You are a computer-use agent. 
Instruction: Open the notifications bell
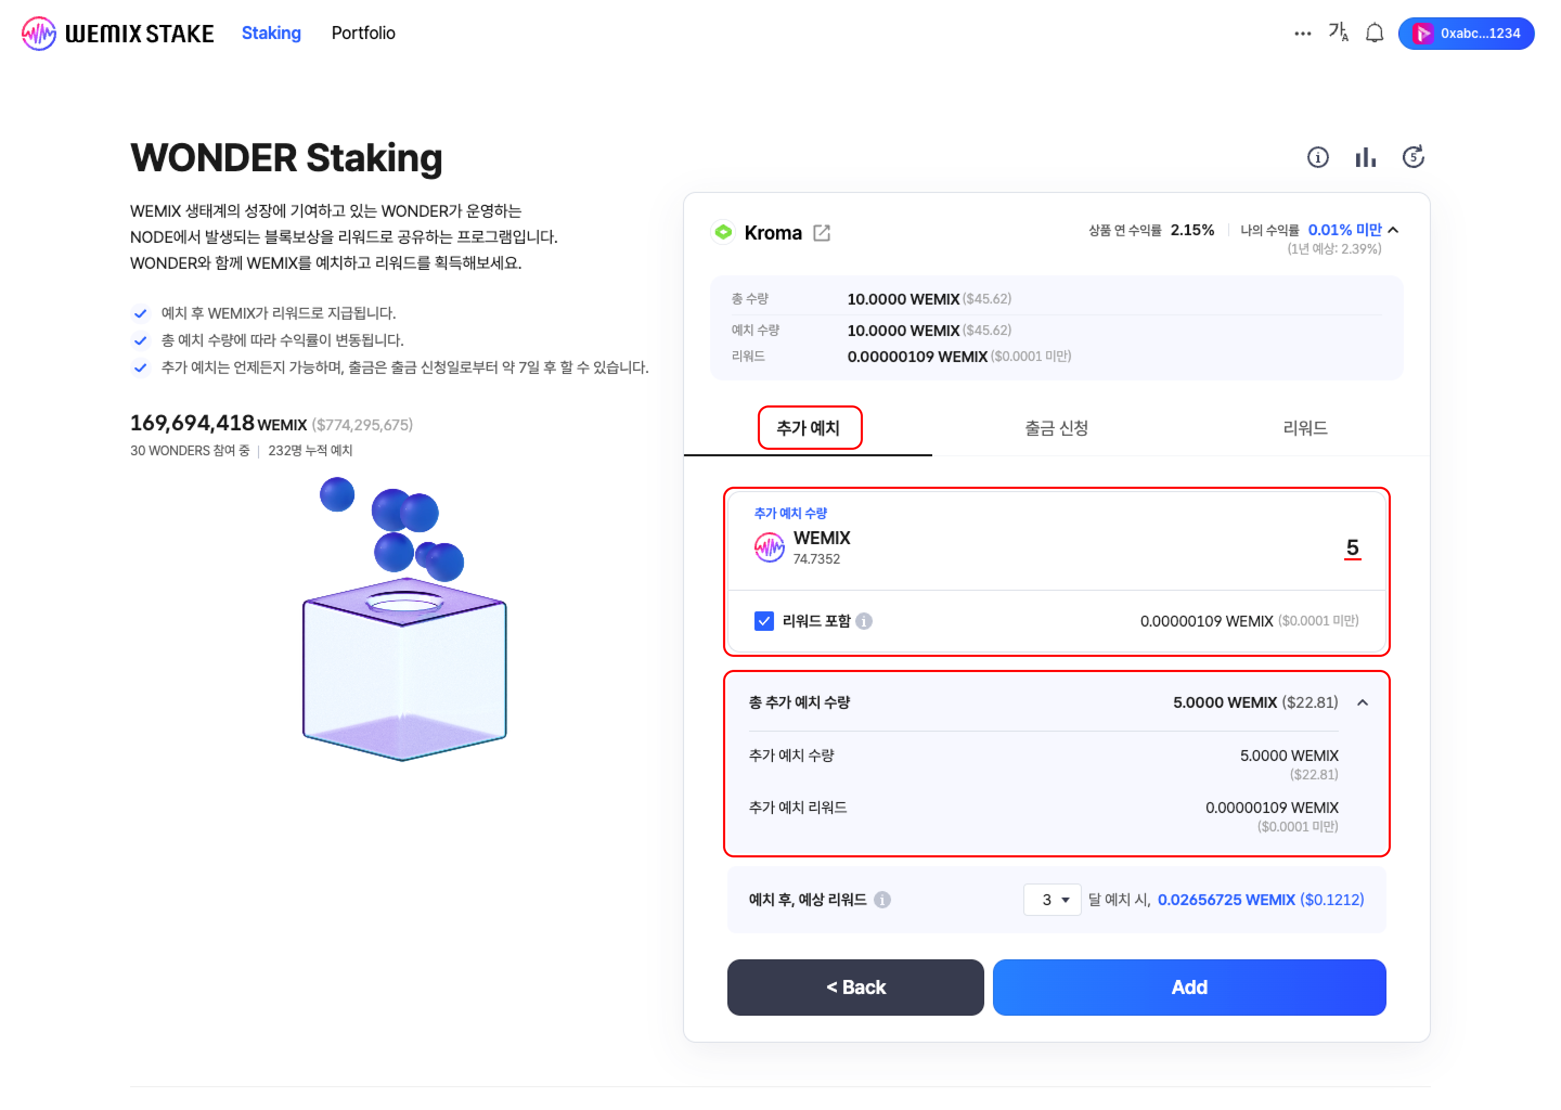[1374, 33]
